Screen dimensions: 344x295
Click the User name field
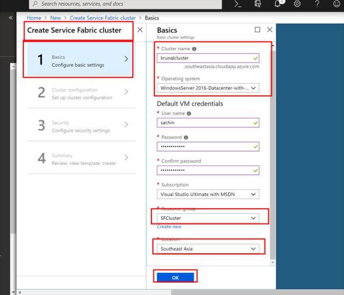point(208,123)
